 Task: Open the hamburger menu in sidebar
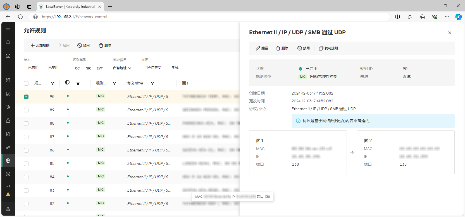(x=8, y=28)
